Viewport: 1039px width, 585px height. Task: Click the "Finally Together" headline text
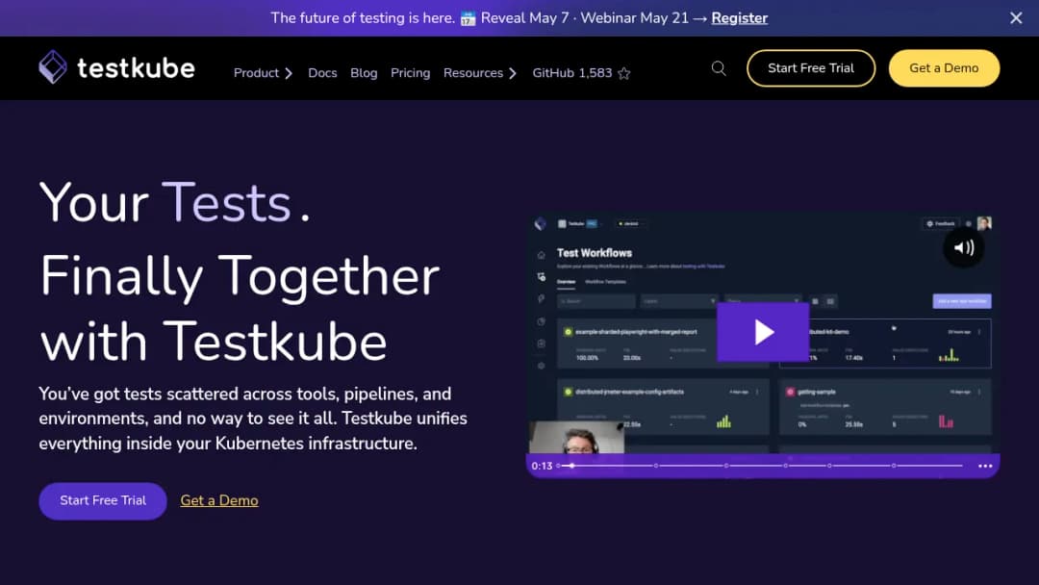tap(240, 275)
